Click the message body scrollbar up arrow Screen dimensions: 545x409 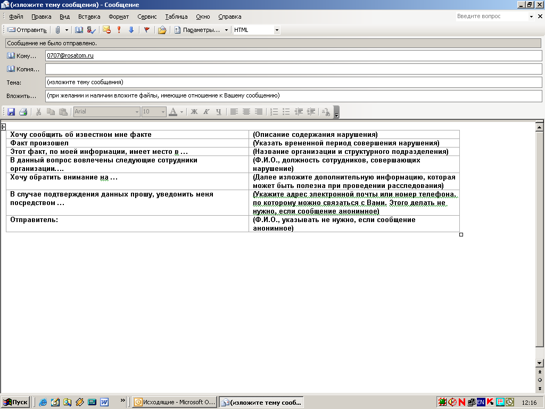pyautogui.click(x=540, y=127)
